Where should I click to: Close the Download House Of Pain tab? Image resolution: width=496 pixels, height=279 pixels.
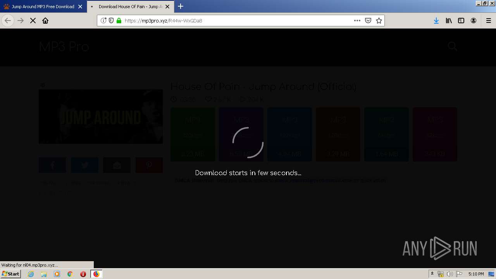167,7
